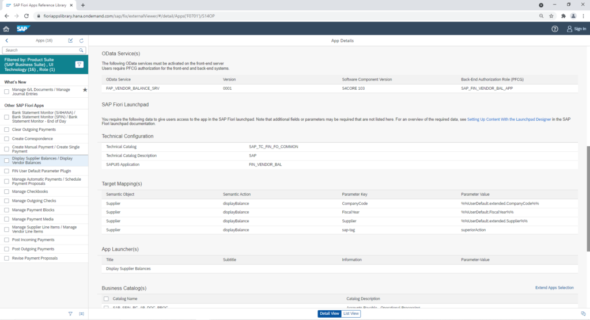
Task: Check Manage G/L Documents checkbox
Action: (6, 92)
